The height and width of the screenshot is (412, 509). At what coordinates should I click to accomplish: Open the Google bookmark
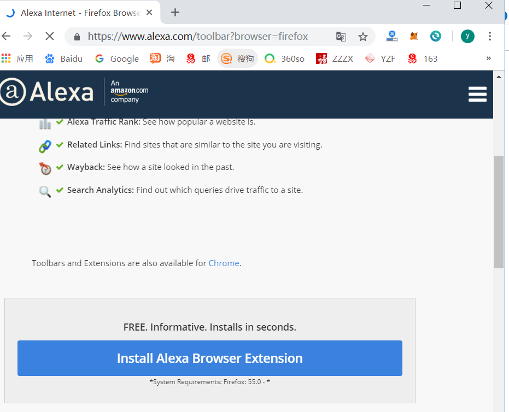click(117, 58)
